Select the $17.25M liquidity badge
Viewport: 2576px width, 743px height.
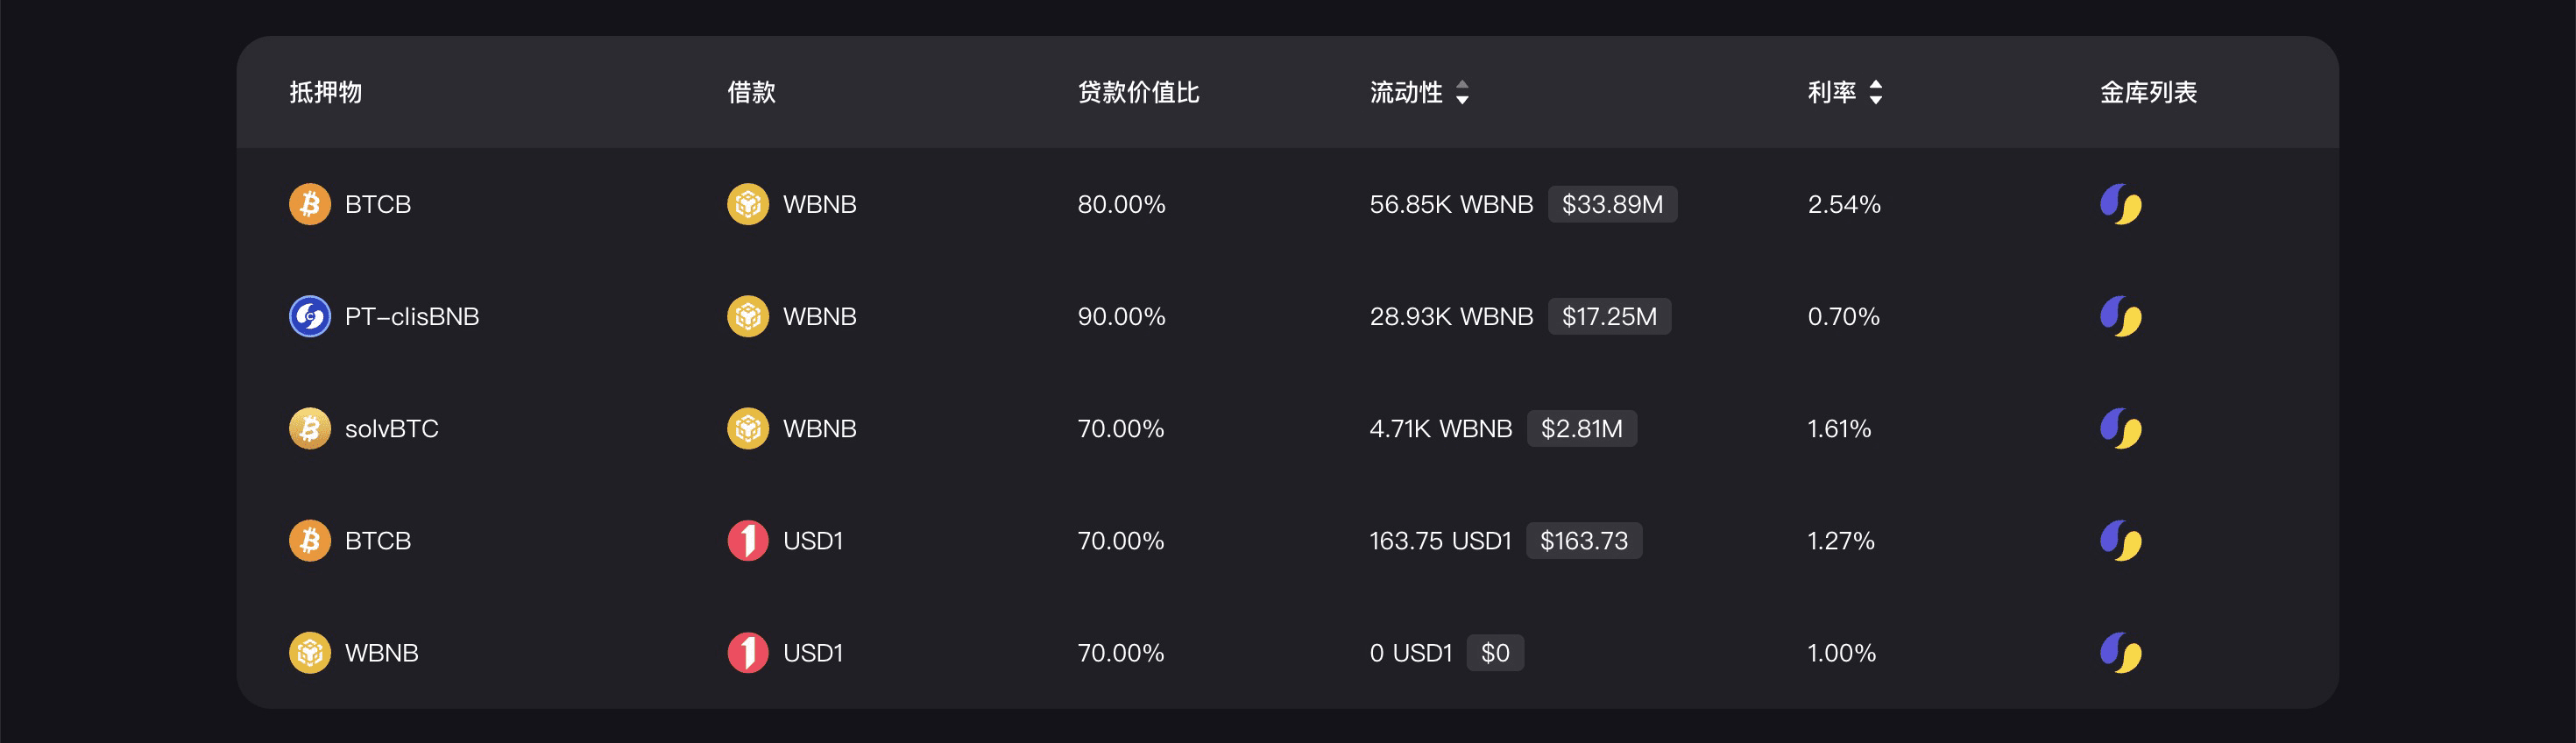[1609, 316]
